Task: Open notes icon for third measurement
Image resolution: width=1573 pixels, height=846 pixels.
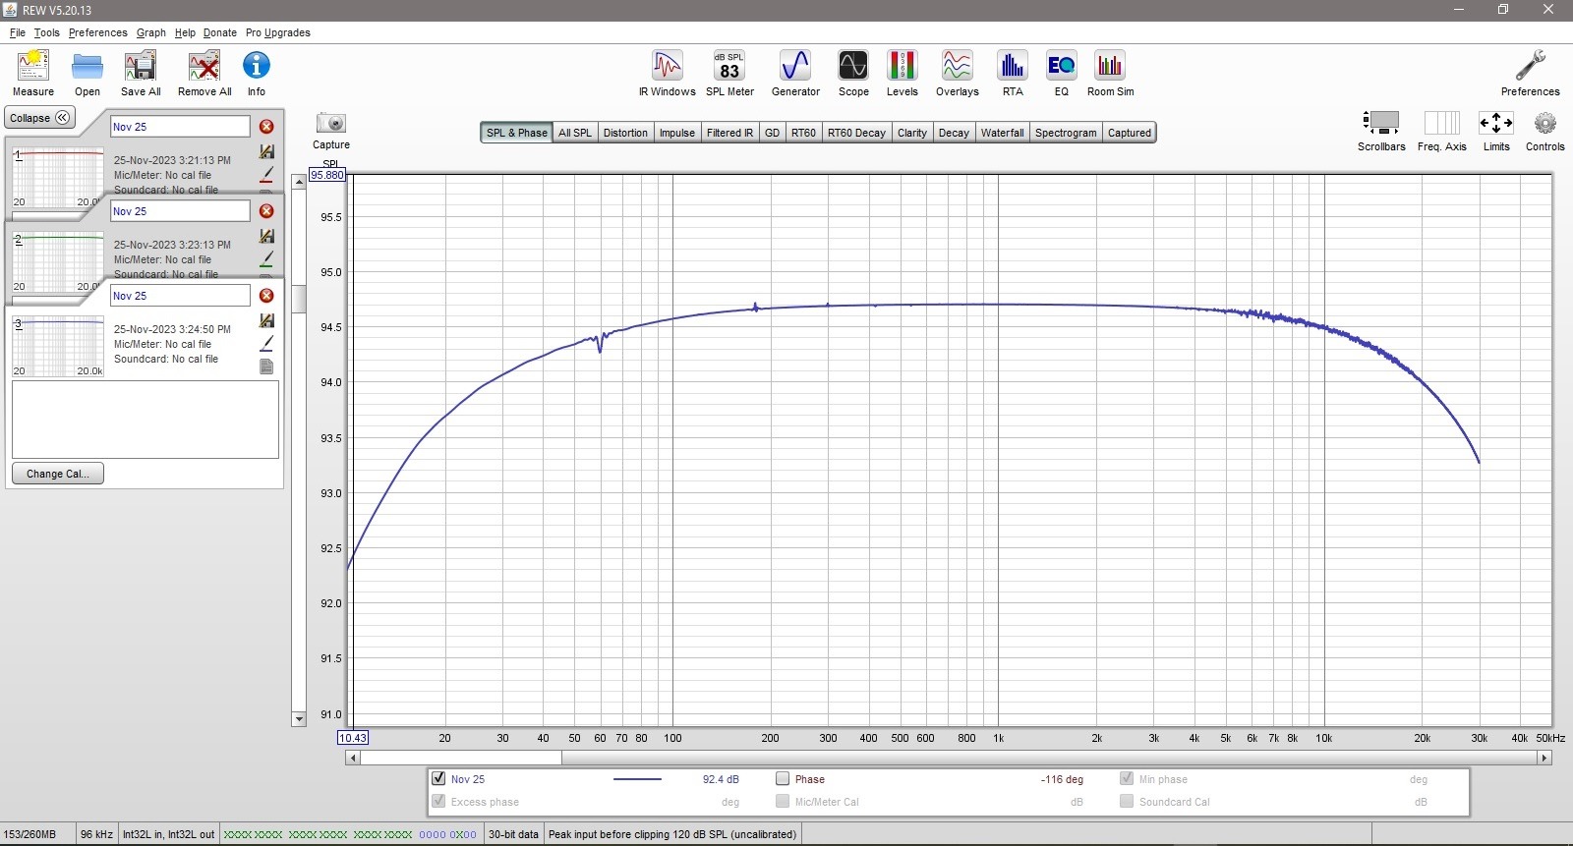Action: coord(266,367)
